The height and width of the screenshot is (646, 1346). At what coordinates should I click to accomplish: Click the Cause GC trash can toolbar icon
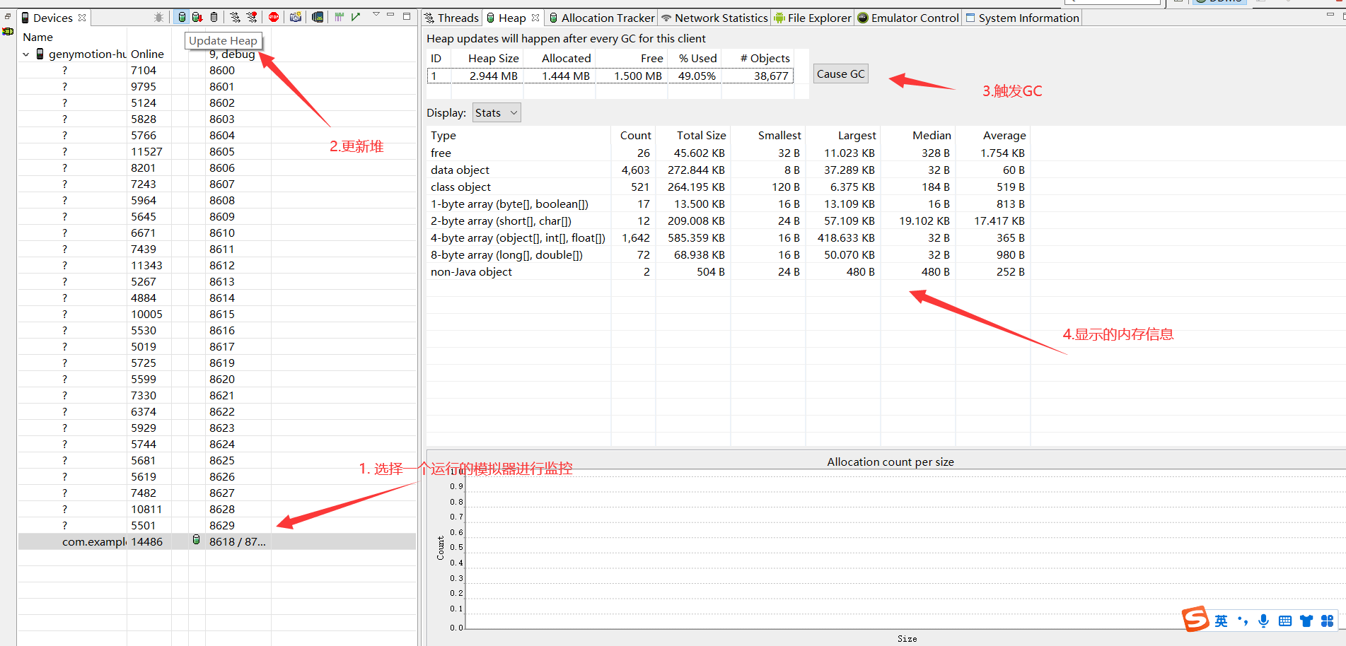pos(214,17)
